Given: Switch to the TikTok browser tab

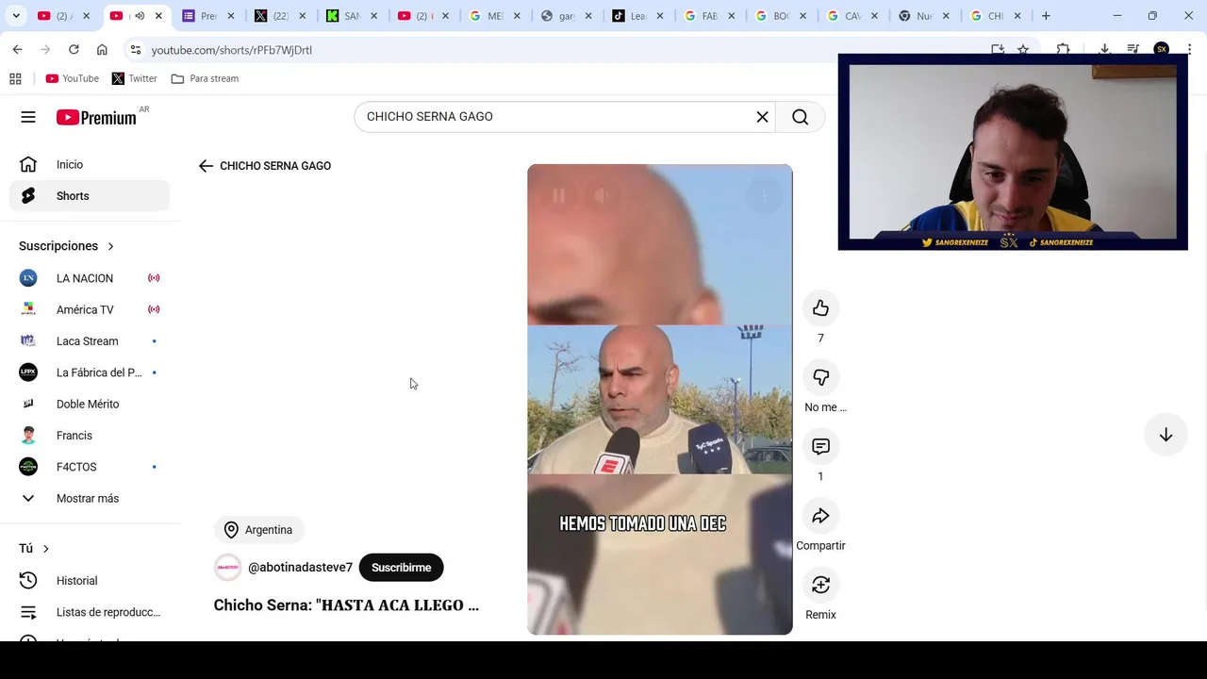Looking at the screenshot, I should tap(637, 16).
